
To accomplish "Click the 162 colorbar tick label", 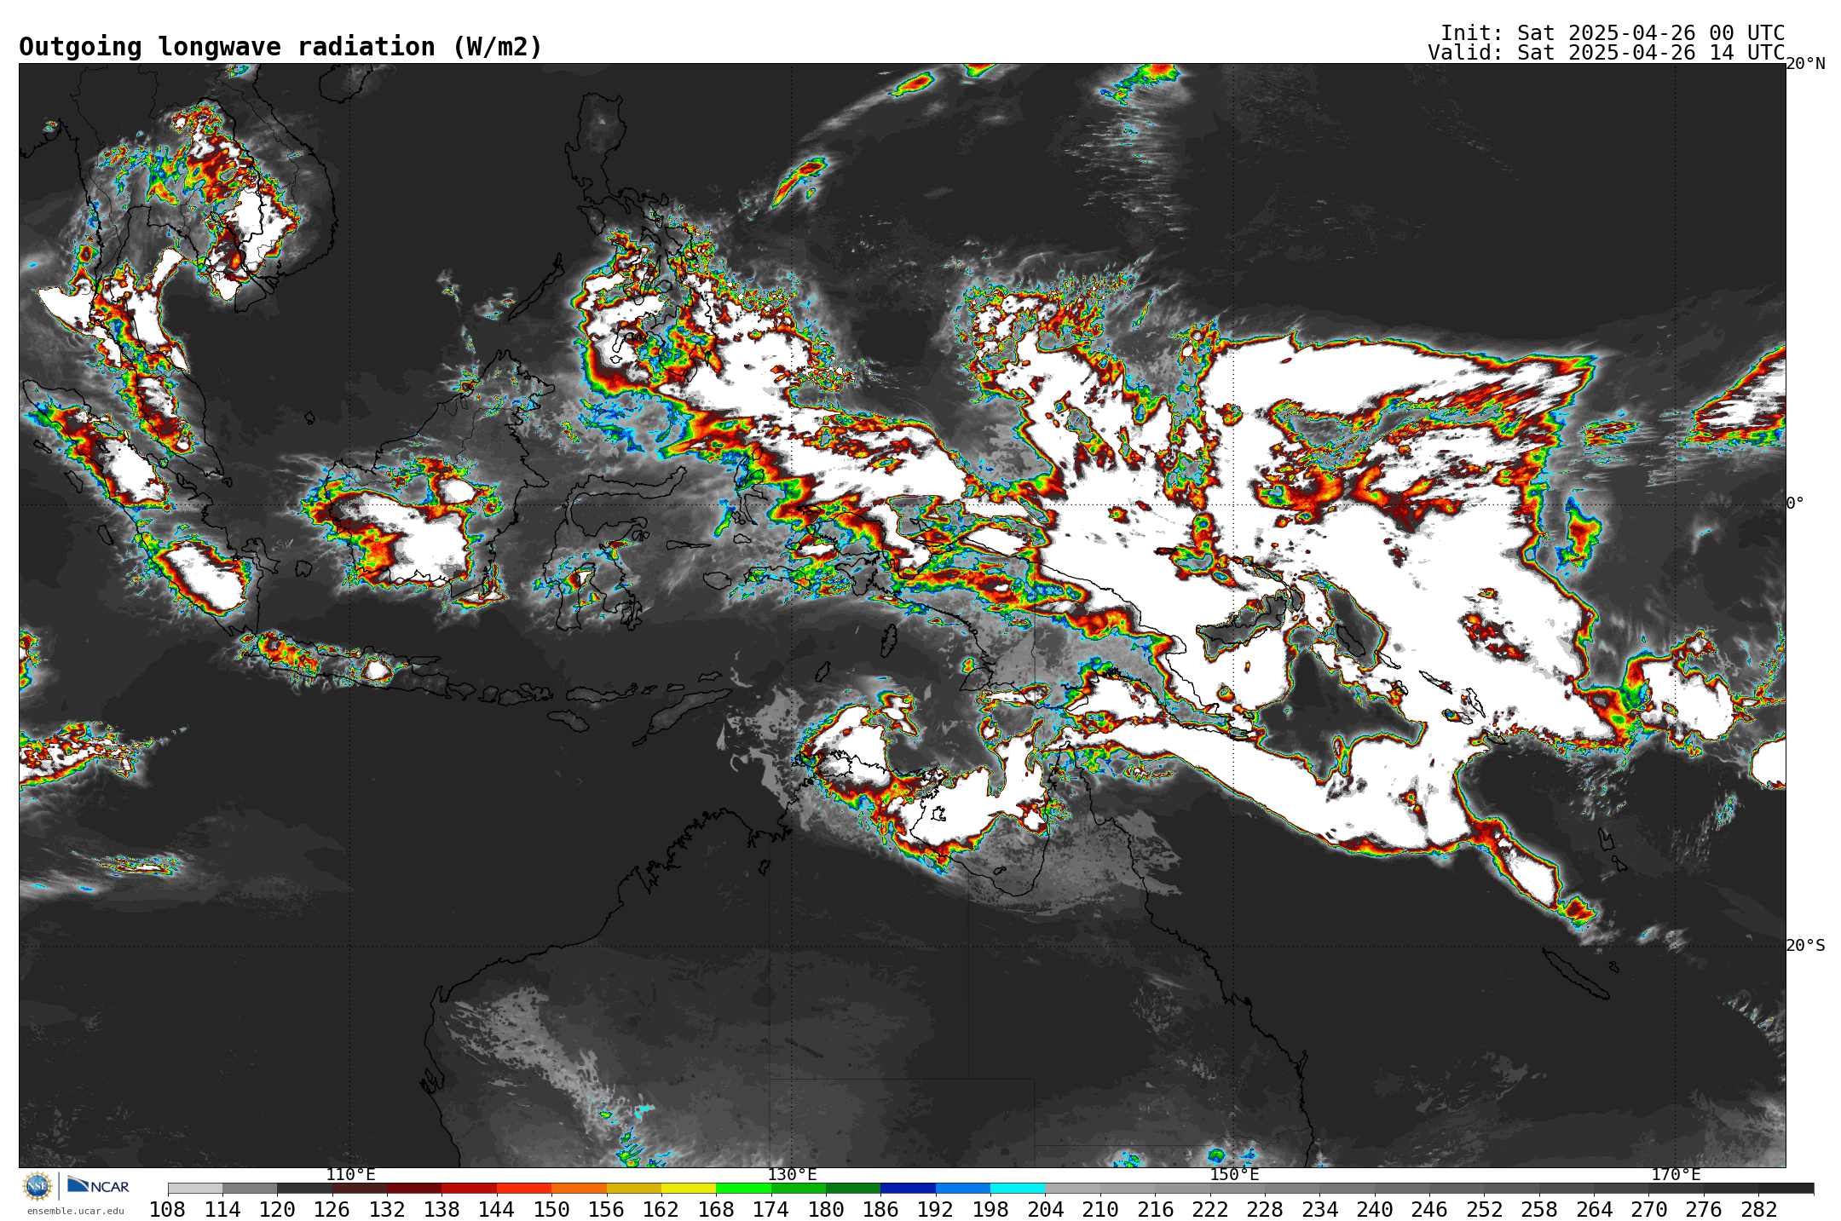I will click(661, 1210).
